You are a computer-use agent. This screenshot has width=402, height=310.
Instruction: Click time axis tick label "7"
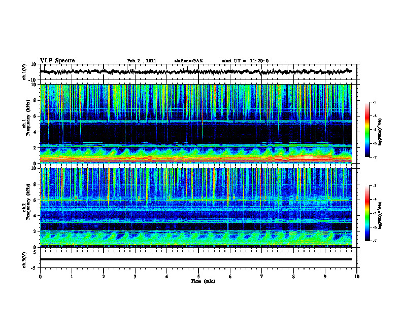click(x=262, y=277)
